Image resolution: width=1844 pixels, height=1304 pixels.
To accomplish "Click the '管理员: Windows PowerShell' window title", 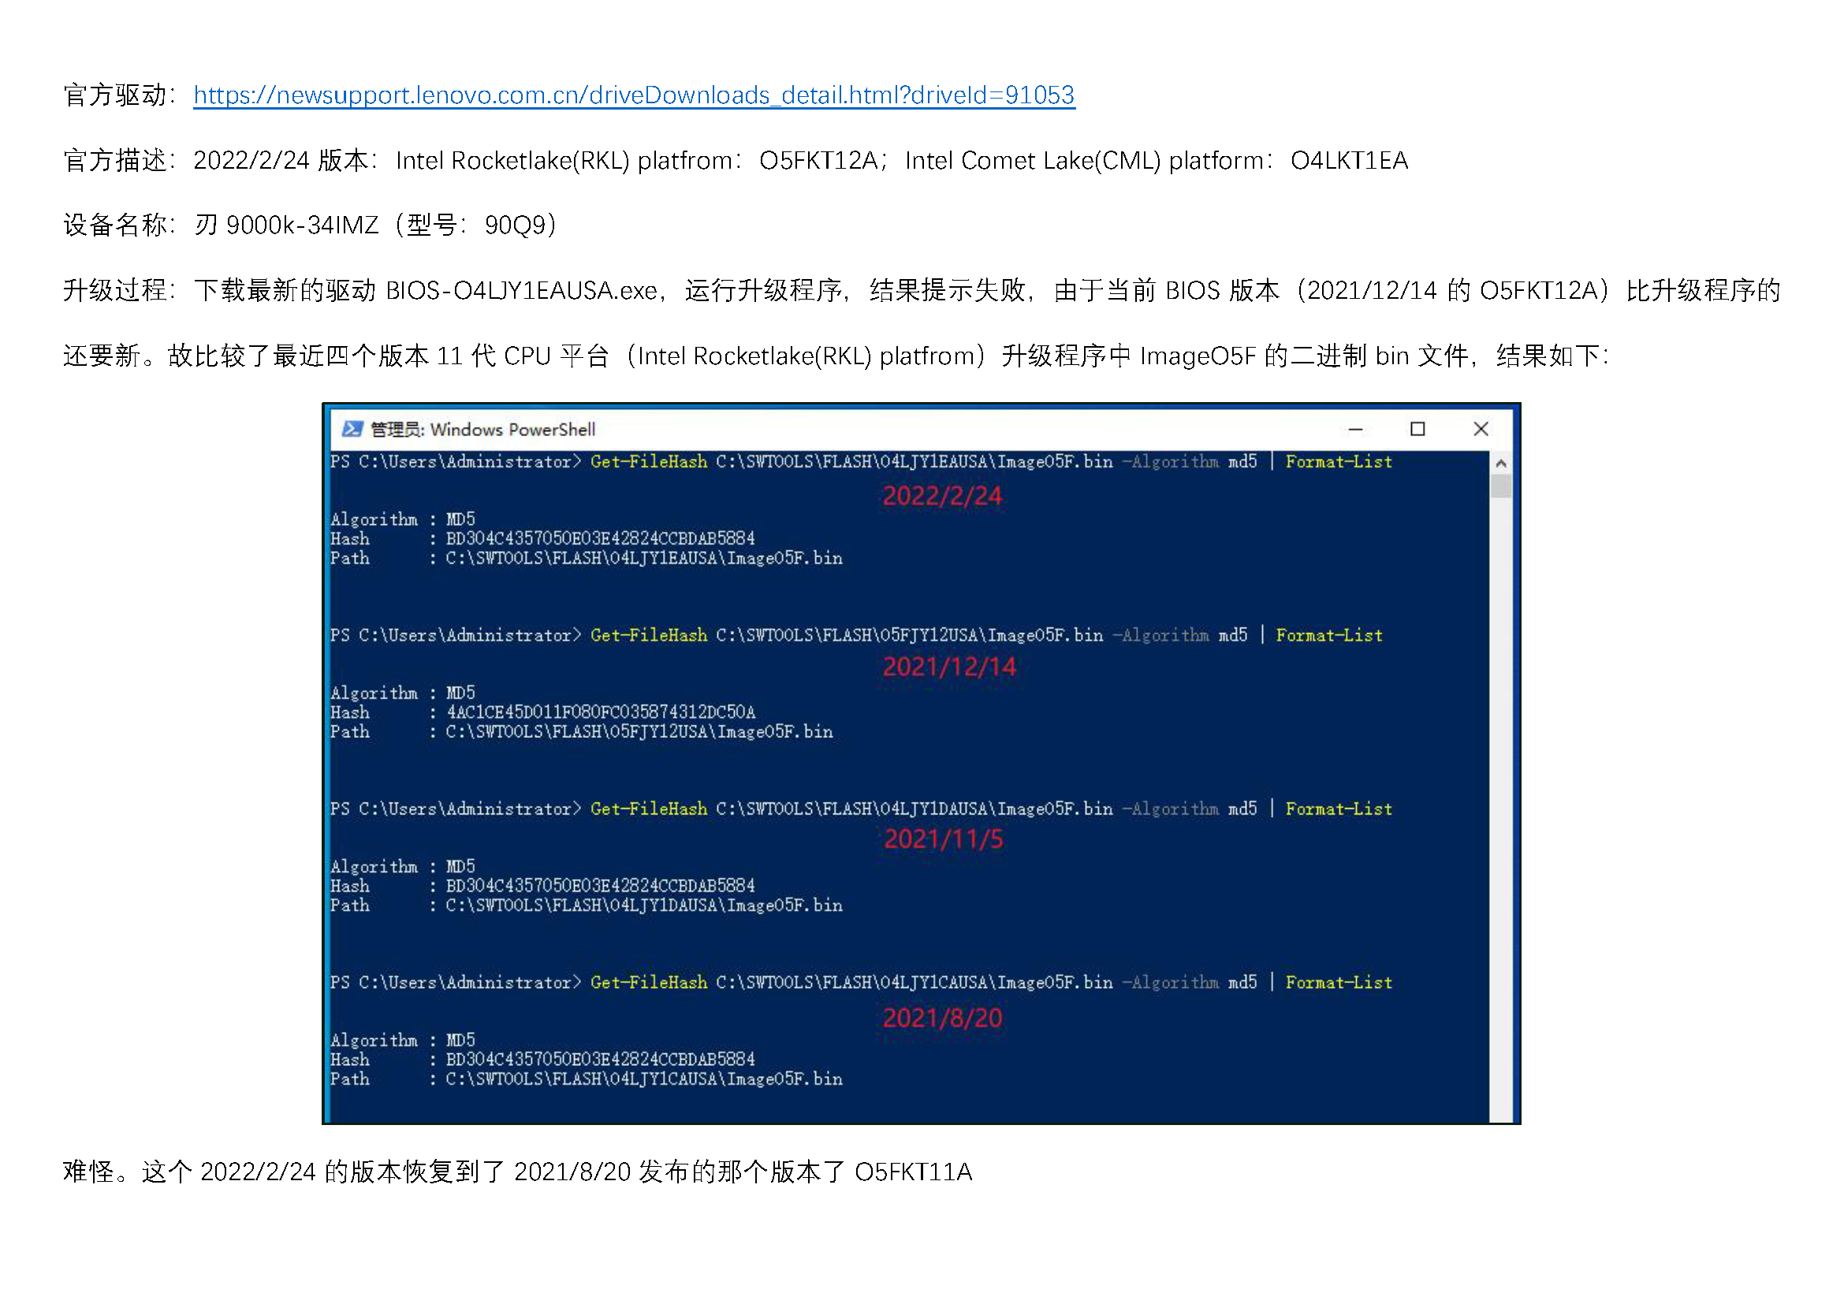I will [x=482, y=430].
